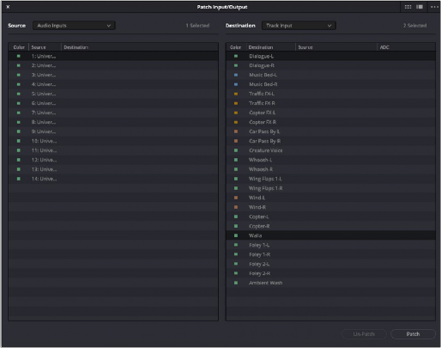Switch to grid icon view
The height and width of the screenshot is (348, 441).
pos(408,7)
